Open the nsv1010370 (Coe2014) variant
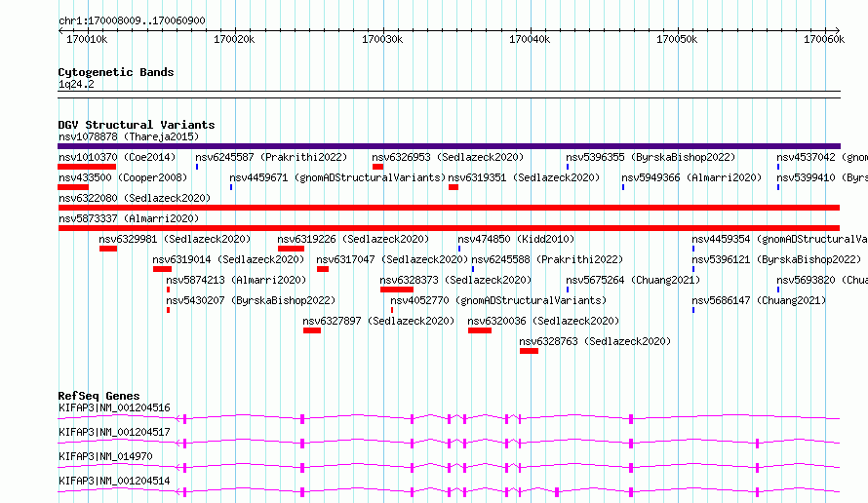 (x=117, y=157)
